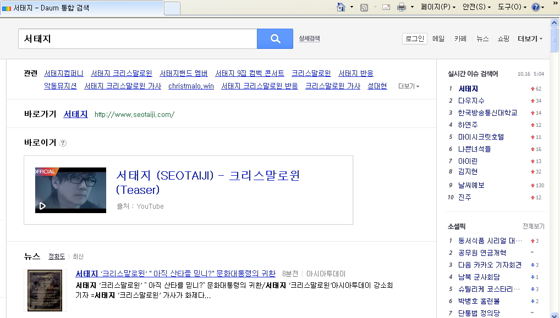This screenshot has width=560, height=318.
Task: Click the RSS feeds toolbar icon
Action: 364,7
